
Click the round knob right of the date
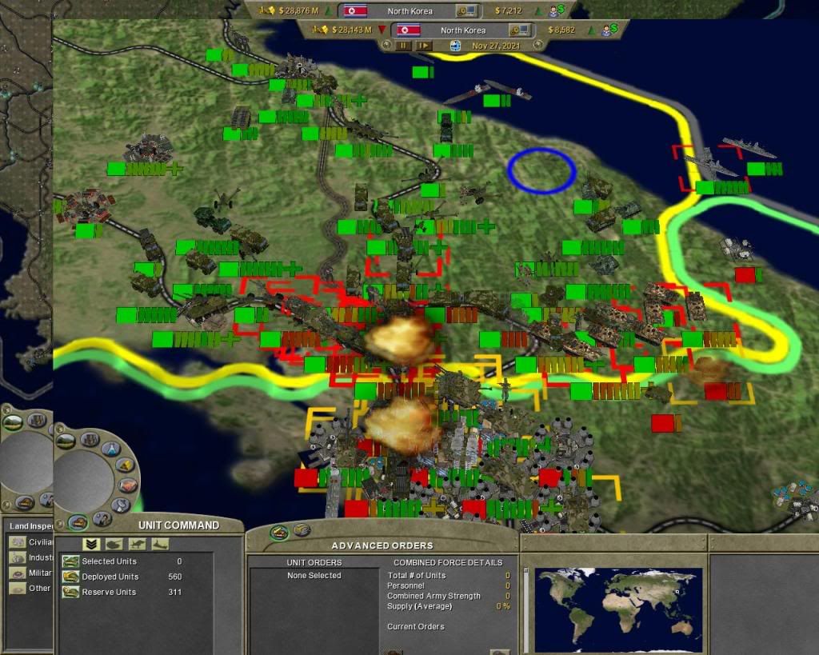537,45
